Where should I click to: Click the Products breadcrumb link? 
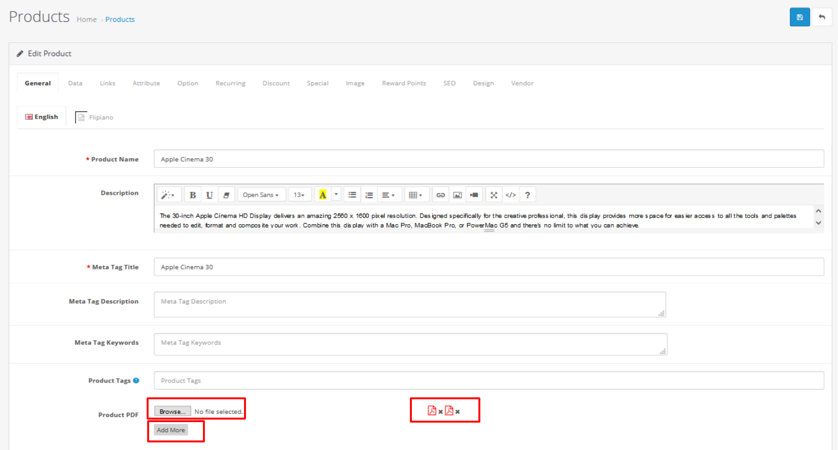pos(120,19)
